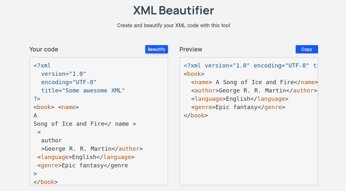The image size is (346, 191).
Task: Click the 'Create and beautify your XML' subtitle
Action: coord(173,26)
